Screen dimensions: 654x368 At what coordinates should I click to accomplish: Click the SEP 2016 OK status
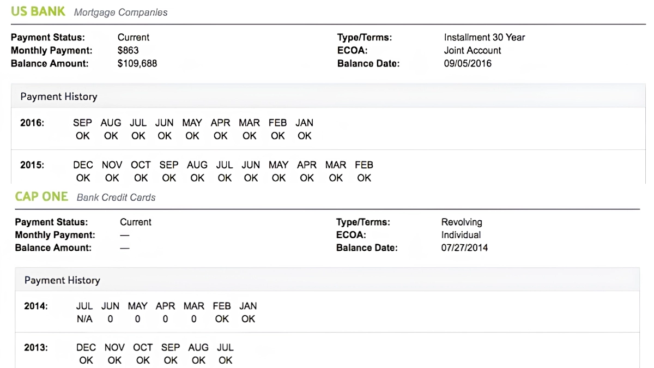pos(83,136)
